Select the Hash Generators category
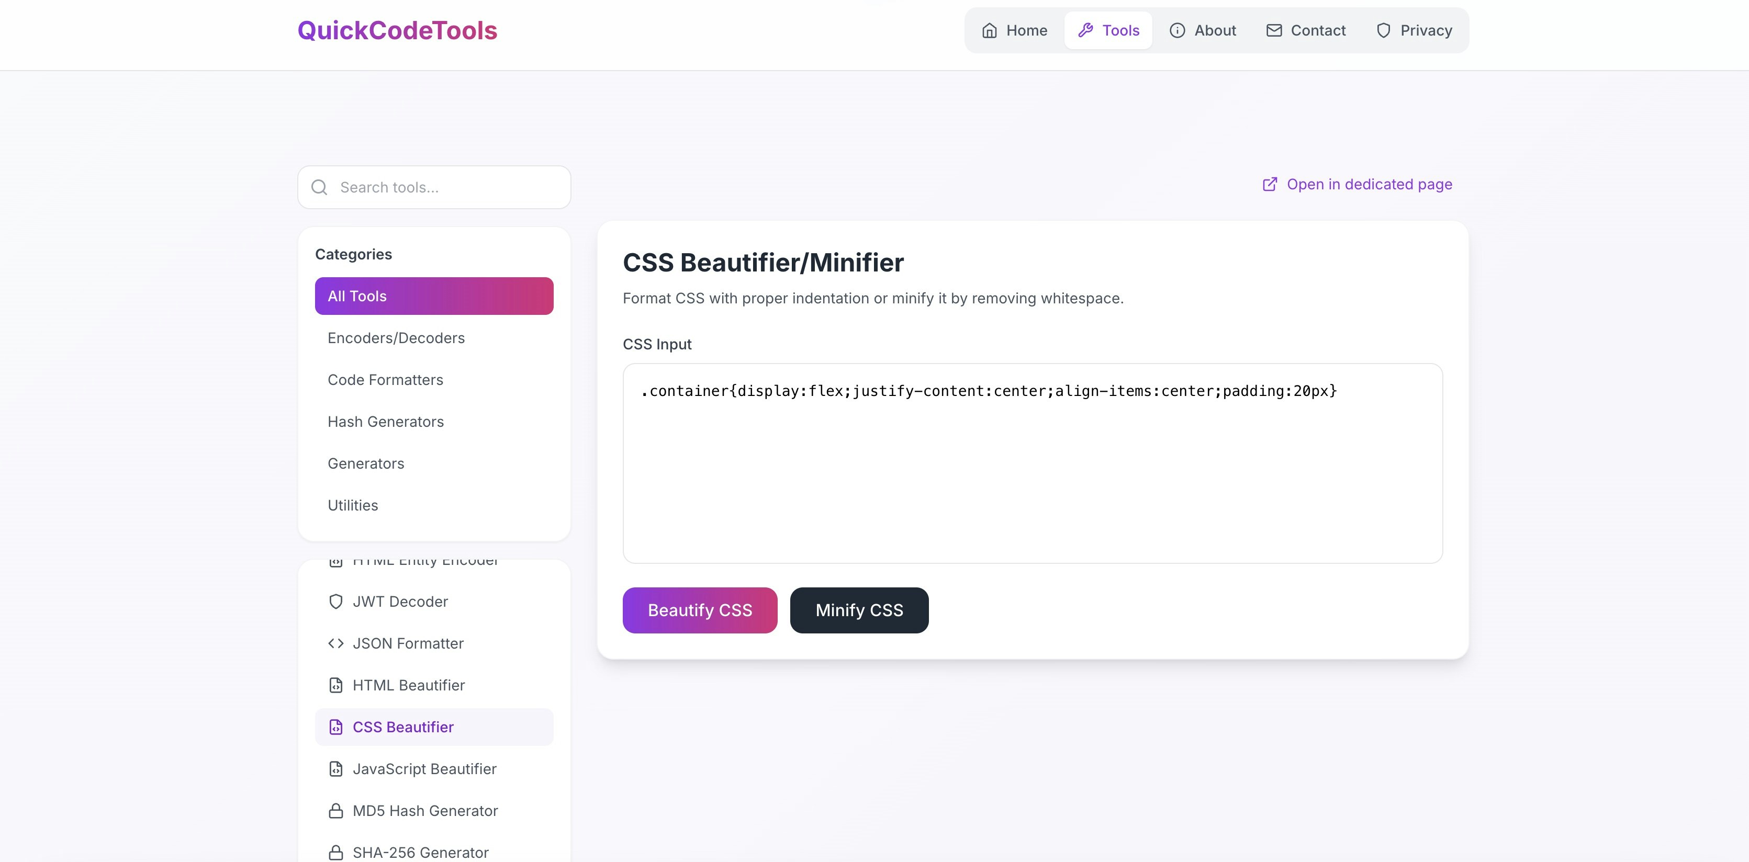This screenshot has height=862, width=1749. [x=386, y=422]
